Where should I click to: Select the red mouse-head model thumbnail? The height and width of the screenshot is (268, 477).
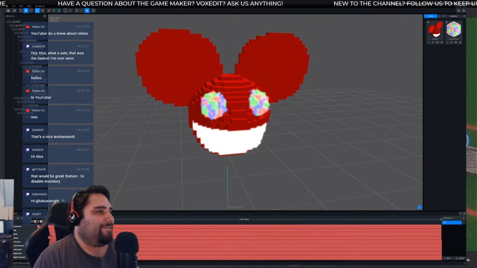(x=435, y=29)
